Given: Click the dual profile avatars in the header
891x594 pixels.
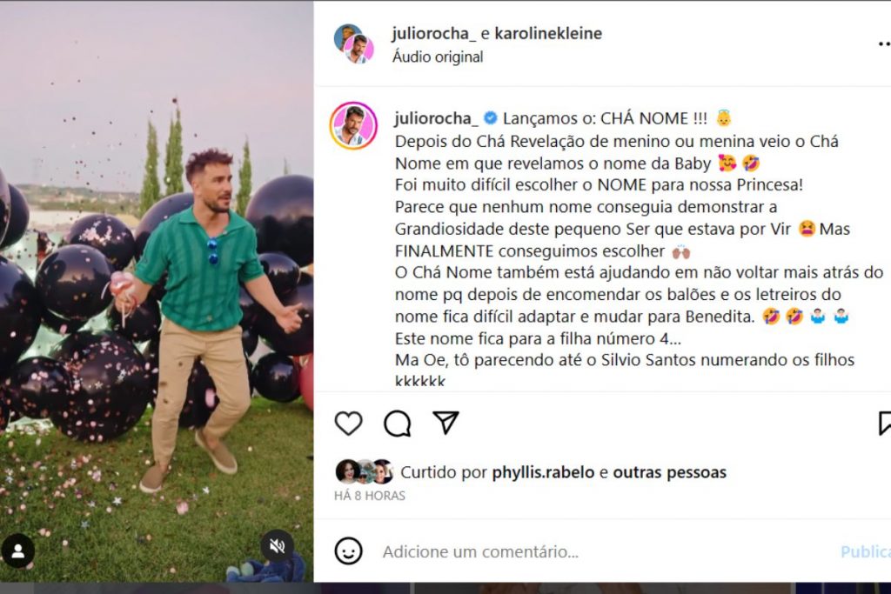Looking at the screenshot, I should click(x=353, y=43).
